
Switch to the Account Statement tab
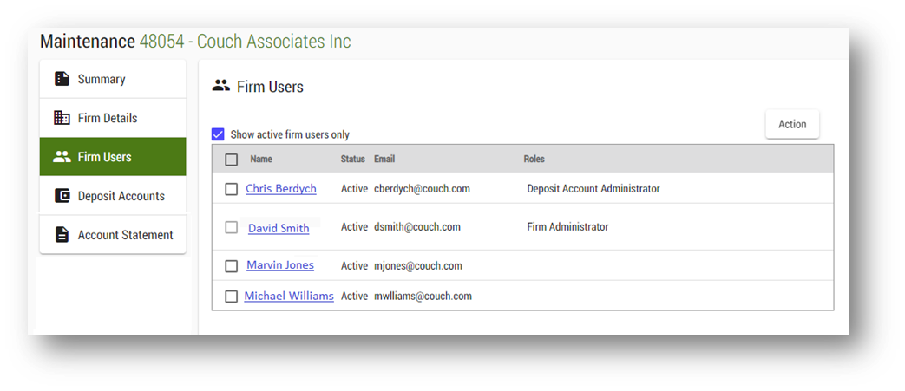click(x=125, y=235)
